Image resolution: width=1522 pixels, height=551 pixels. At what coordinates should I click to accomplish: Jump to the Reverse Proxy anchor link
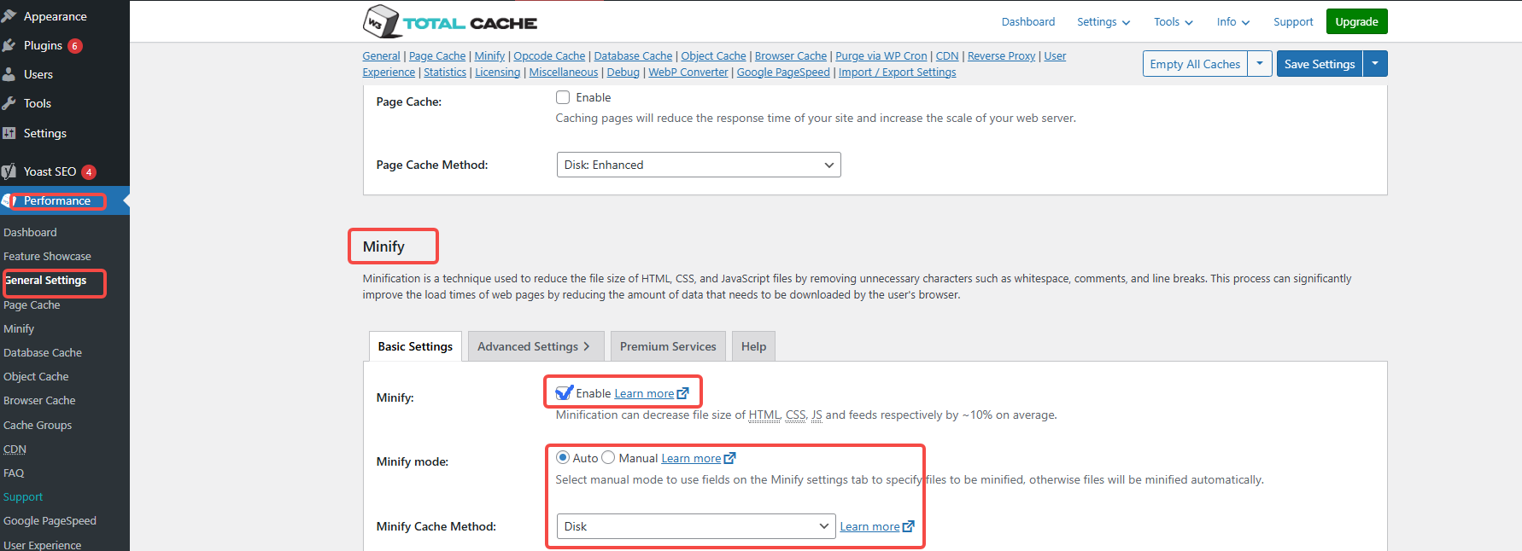[x=1001, y=56]
